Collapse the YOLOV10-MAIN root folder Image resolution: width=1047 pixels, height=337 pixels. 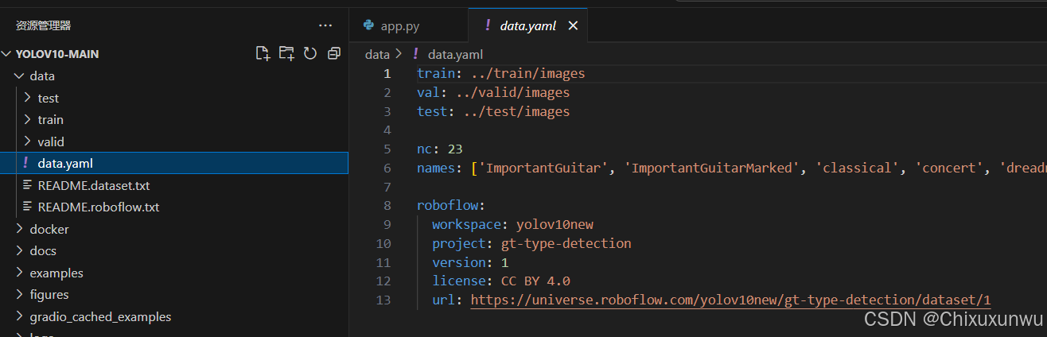(7, 54)
